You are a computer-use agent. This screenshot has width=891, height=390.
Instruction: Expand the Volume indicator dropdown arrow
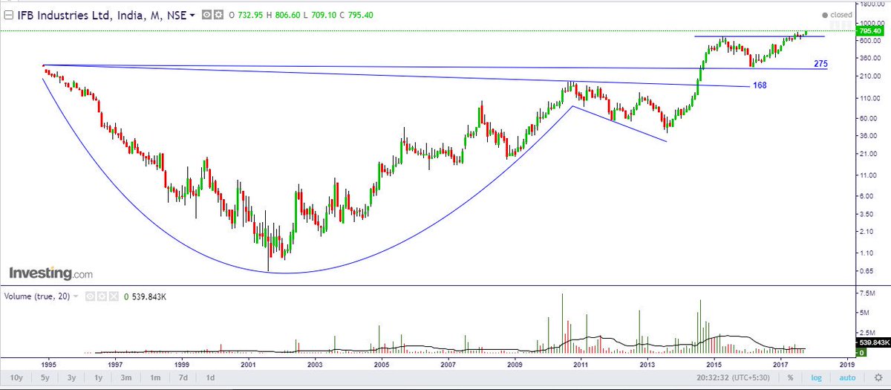pyautogui.click(x=76, y=296)
